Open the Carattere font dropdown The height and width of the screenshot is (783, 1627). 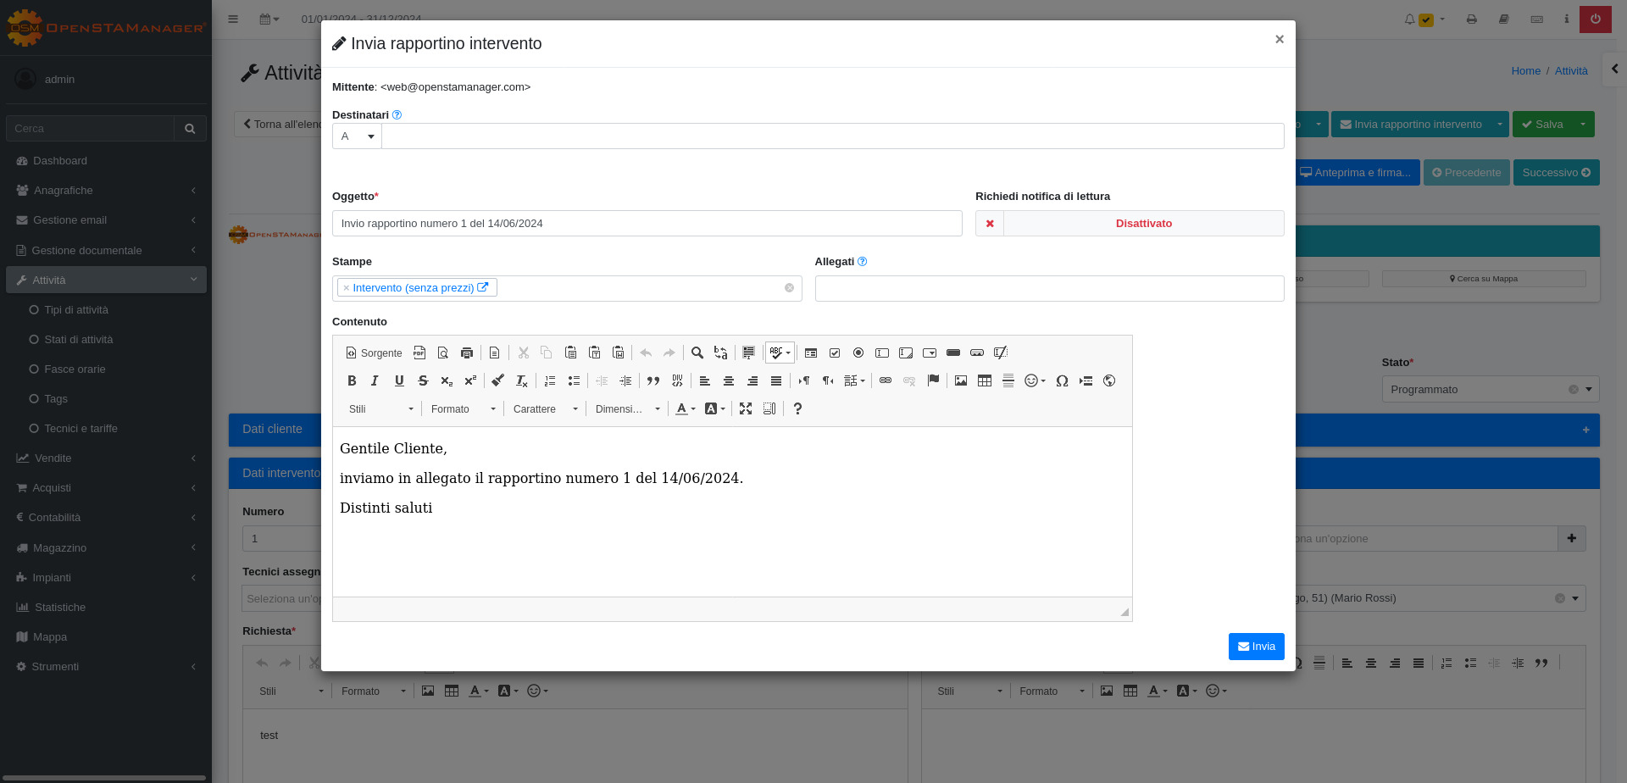tap(545, 409)
